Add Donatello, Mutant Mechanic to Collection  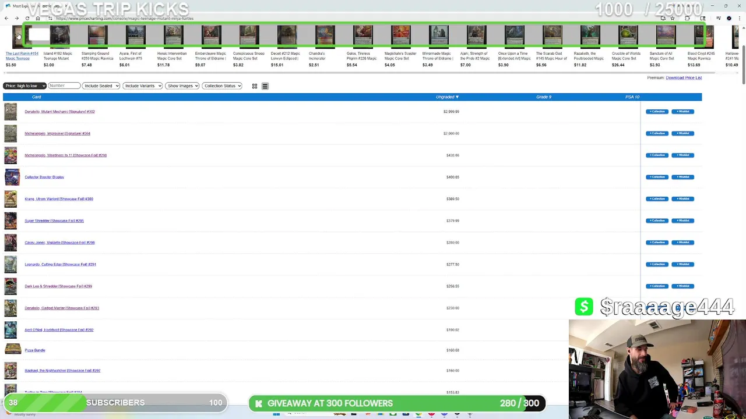tap(657, 112)
